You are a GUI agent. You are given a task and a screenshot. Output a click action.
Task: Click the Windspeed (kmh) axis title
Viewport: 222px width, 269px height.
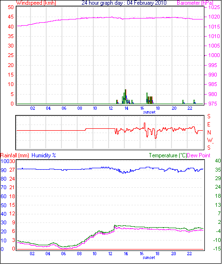pos(36,3)
